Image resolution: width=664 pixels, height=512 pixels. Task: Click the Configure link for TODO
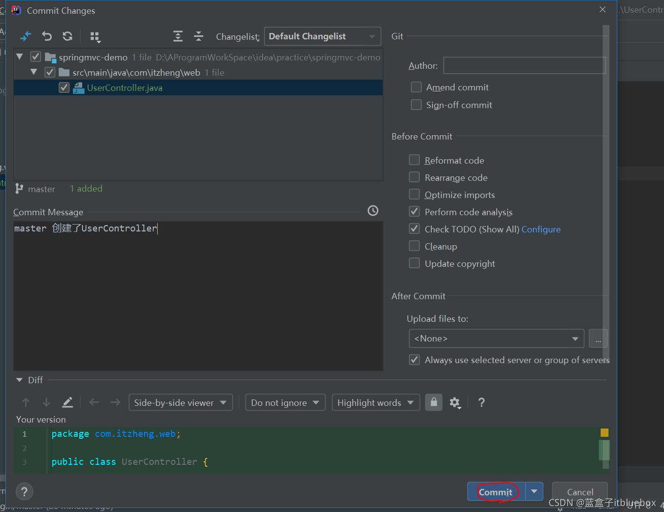tap(541, 229)
